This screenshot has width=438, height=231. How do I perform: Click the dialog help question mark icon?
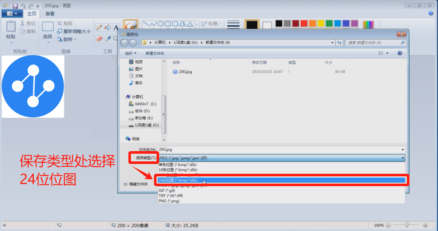pos(400,53)
